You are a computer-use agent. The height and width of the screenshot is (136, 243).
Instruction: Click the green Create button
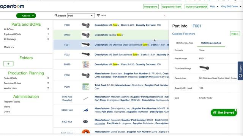tap(26, 15)
